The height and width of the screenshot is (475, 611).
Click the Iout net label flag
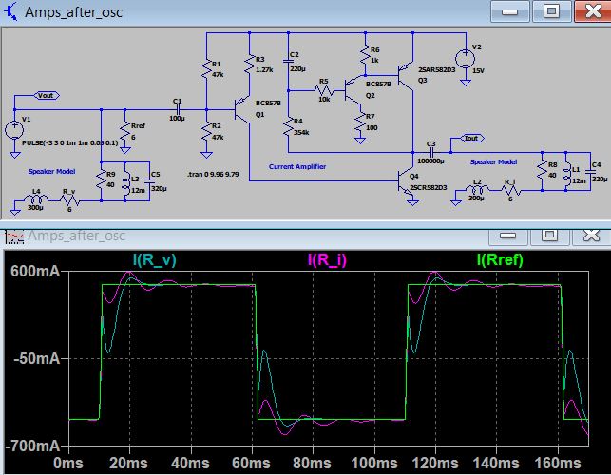pos(472,138)
